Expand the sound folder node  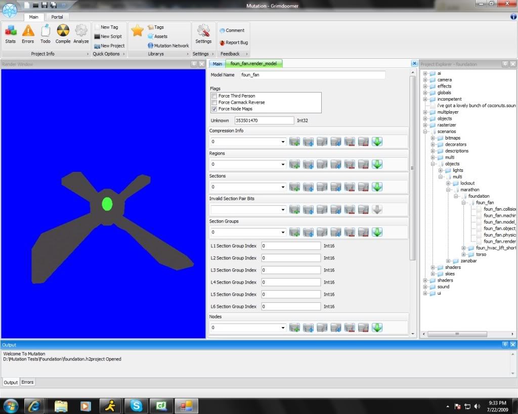[425, 287]
